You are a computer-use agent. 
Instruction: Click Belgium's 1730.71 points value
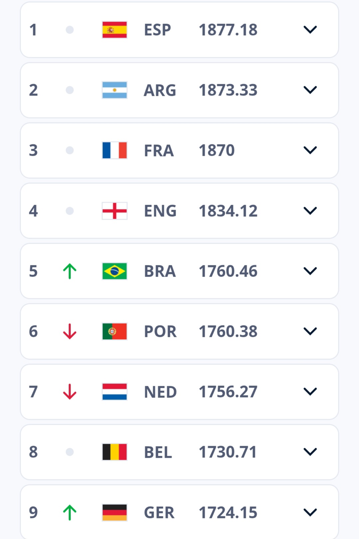click(228, 452)
